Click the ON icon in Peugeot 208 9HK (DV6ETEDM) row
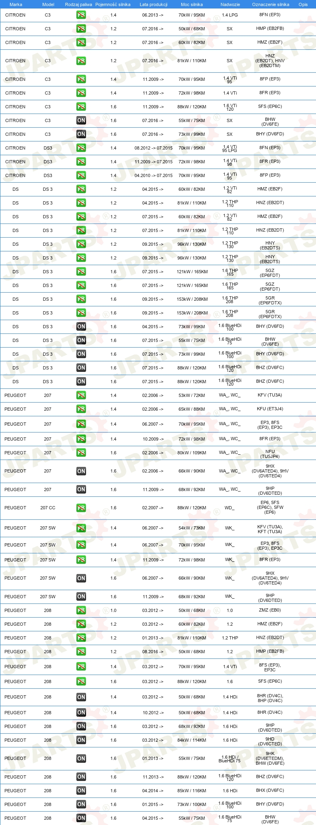This screenshot has height=825, width=316. [x=81, y=758]
